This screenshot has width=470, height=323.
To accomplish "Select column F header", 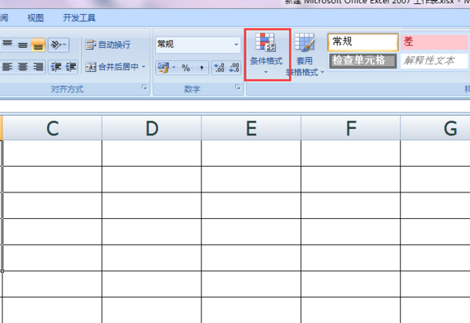I will pyautogui.click(x=351, y=128).
